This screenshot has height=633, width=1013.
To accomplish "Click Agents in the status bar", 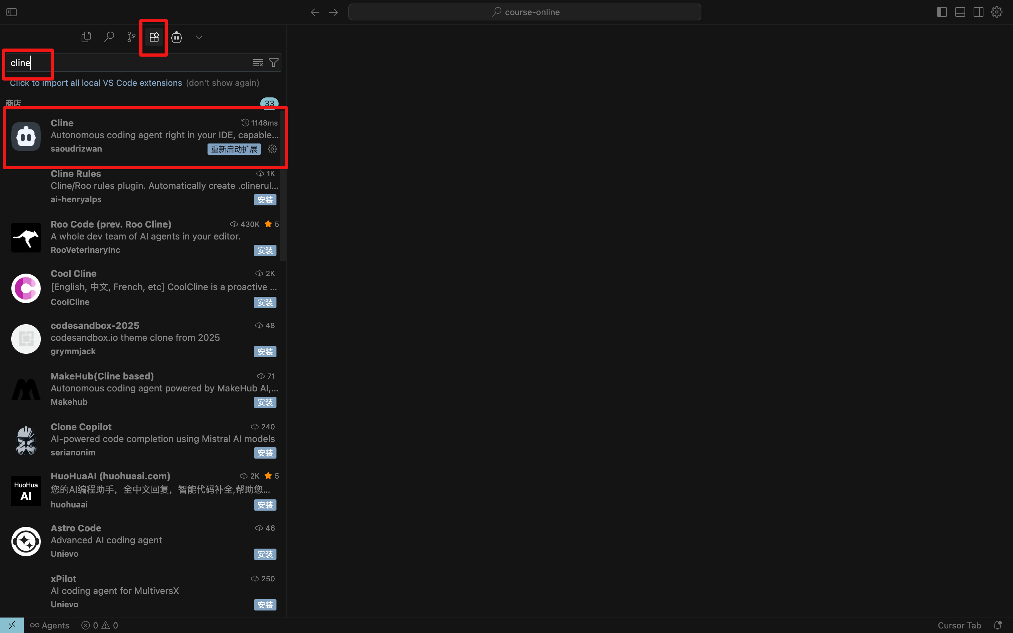I will [50, 626].
